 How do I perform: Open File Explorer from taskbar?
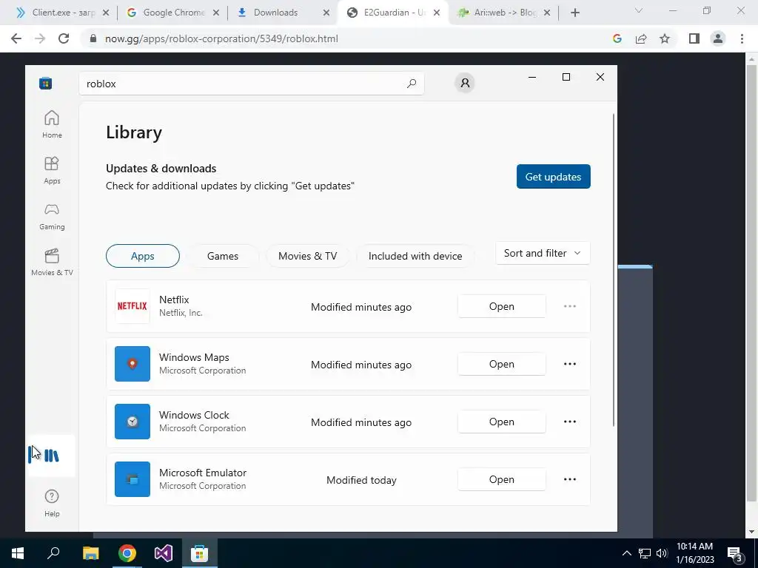click(90, 553)
